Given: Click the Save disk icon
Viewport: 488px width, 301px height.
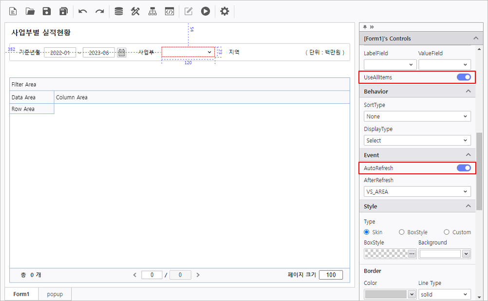Looking at the screenshot, I should (47, 11).
